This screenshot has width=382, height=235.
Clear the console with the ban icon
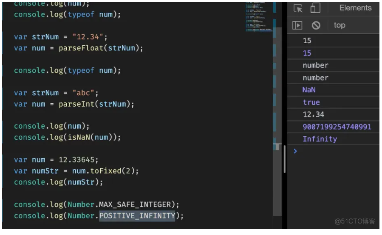tap(316, 25)
